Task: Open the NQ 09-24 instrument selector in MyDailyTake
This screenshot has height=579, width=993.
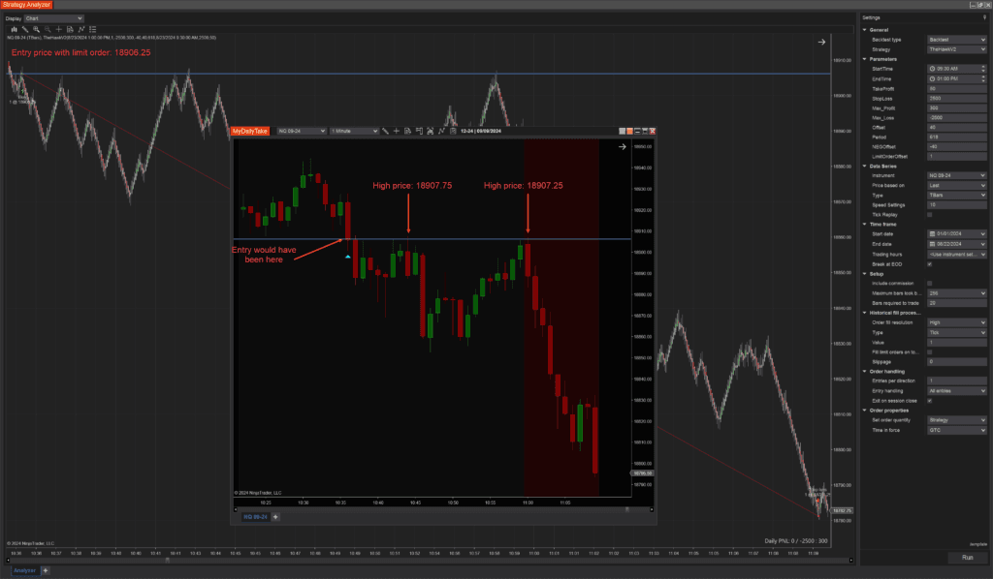Action: click(x=302, y=131)
